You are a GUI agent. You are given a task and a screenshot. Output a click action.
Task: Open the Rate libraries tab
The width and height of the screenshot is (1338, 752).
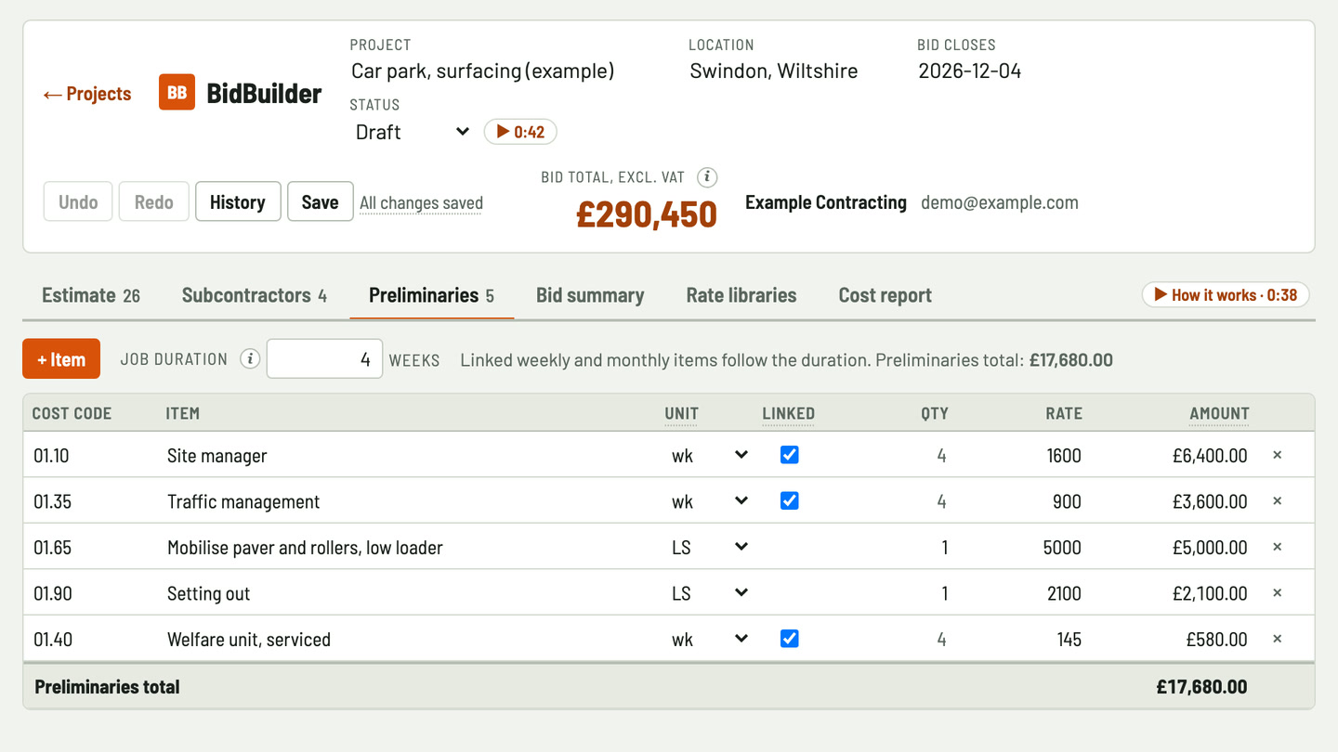click(x=741, y=295)
